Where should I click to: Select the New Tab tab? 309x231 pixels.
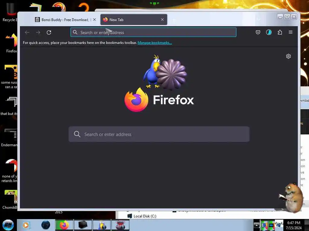(134, 20)
